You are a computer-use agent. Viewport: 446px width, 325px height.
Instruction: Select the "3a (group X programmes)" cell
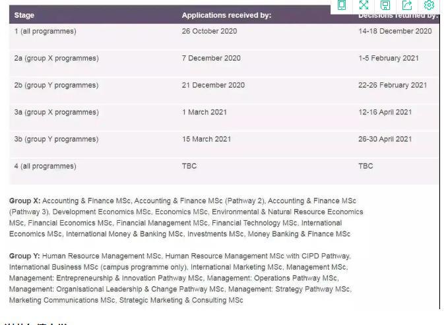[x=57, y=112]
